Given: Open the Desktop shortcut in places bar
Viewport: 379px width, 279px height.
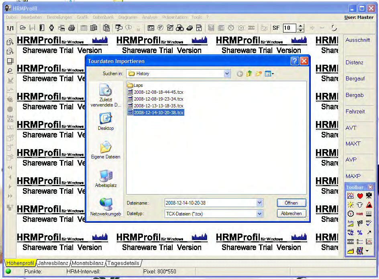Looking at the screenshot, I should click(106, 121).
